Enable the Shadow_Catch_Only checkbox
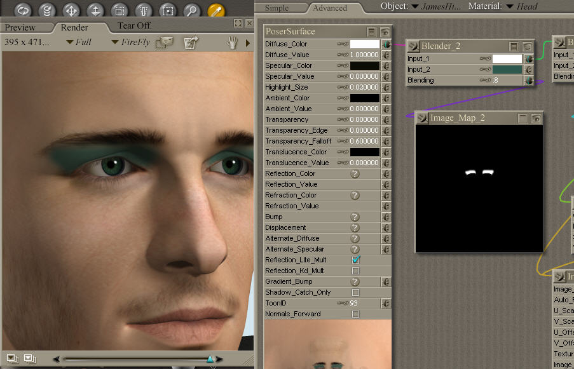Screen dimensions: 574x369 click(355, 292)
